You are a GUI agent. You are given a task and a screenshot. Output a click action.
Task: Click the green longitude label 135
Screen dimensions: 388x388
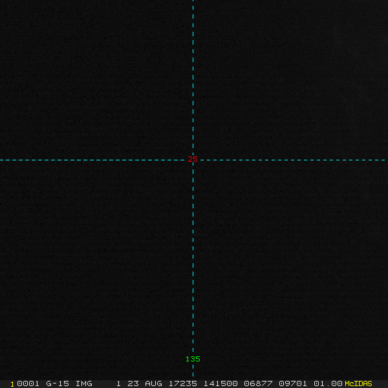193,359
